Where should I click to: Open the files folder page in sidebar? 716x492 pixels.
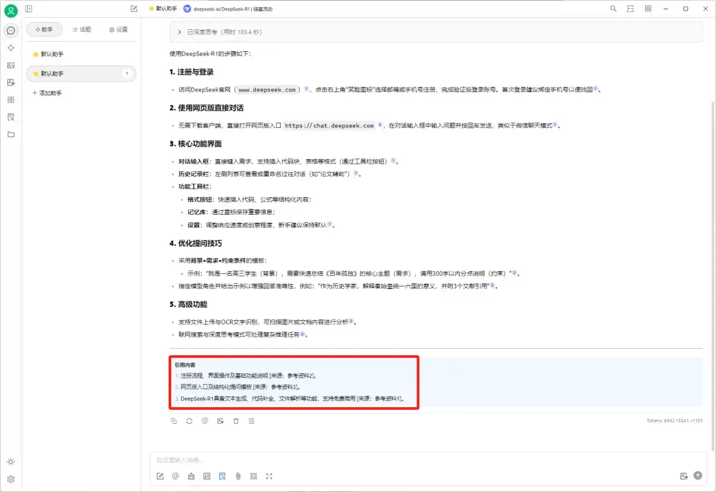tap(11, 135)
